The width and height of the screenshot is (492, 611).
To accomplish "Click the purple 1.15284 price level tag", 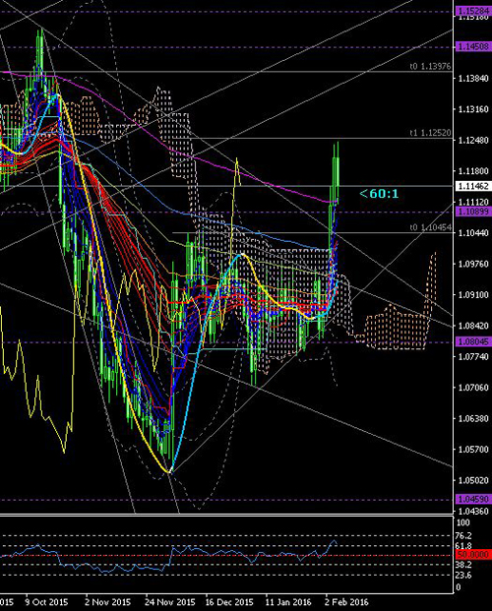I will click(473, 11).
